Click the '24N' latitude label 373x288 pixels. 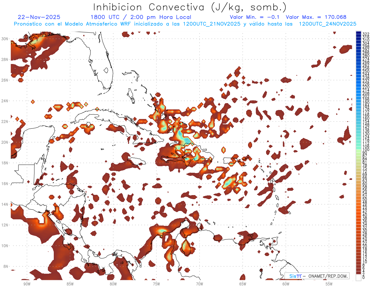[5, 101]
